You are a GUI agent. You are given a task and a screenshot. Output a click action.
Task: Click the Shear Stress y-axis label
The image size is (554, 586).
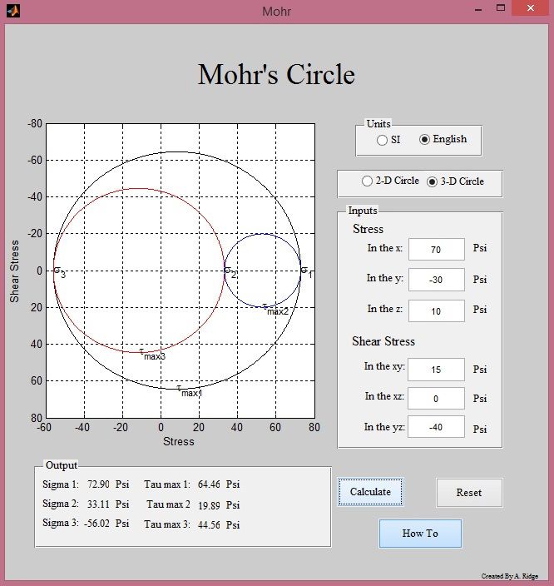click(14, 271)
